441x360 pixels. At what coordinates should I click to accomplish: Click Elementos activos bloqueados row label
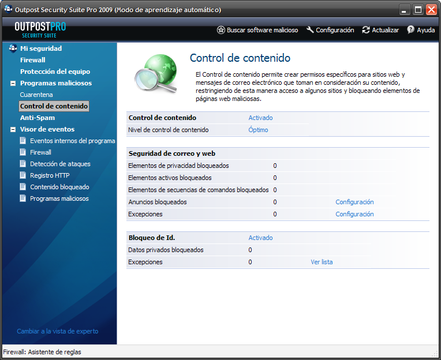click(170, 178)
